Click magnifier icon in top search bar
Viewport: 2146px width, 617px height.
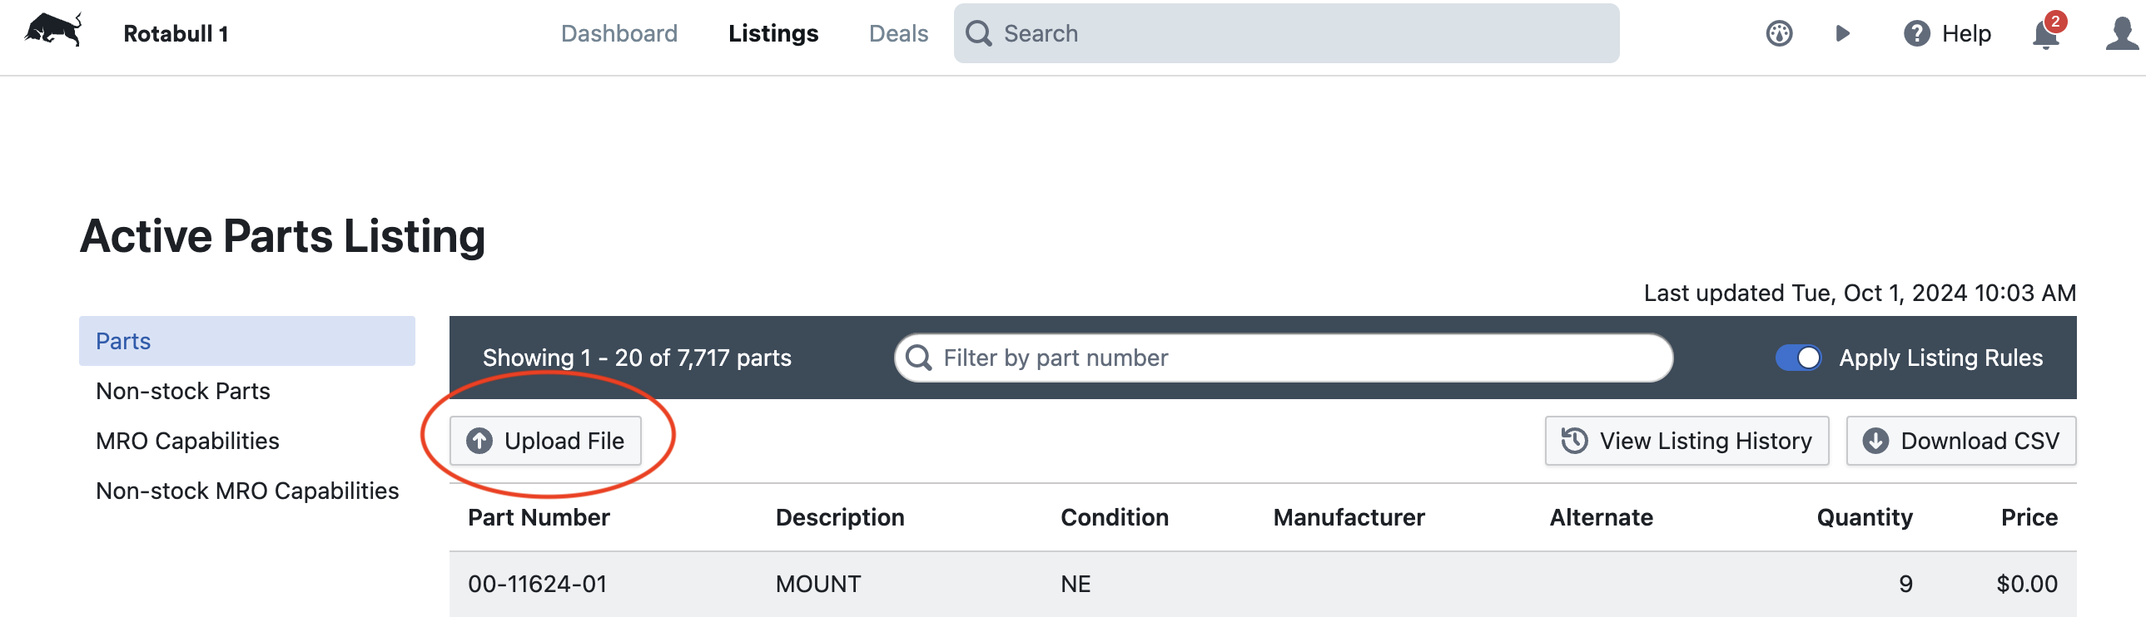pyautogui.click(x=978, y=33)
